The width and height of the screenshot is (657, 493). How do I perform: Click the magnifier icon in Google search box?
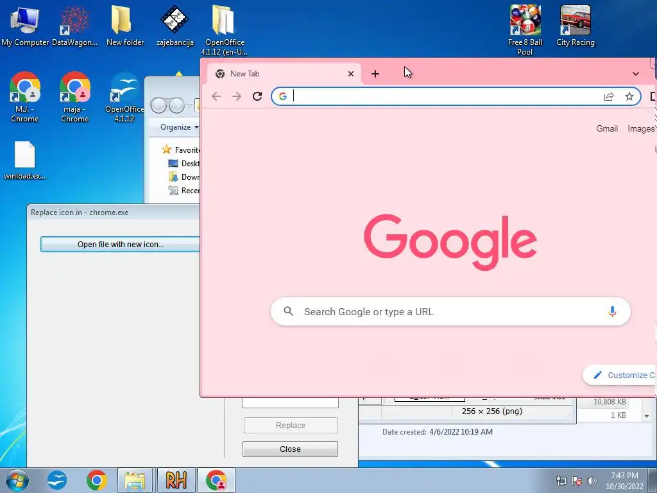tap(288, 311)
